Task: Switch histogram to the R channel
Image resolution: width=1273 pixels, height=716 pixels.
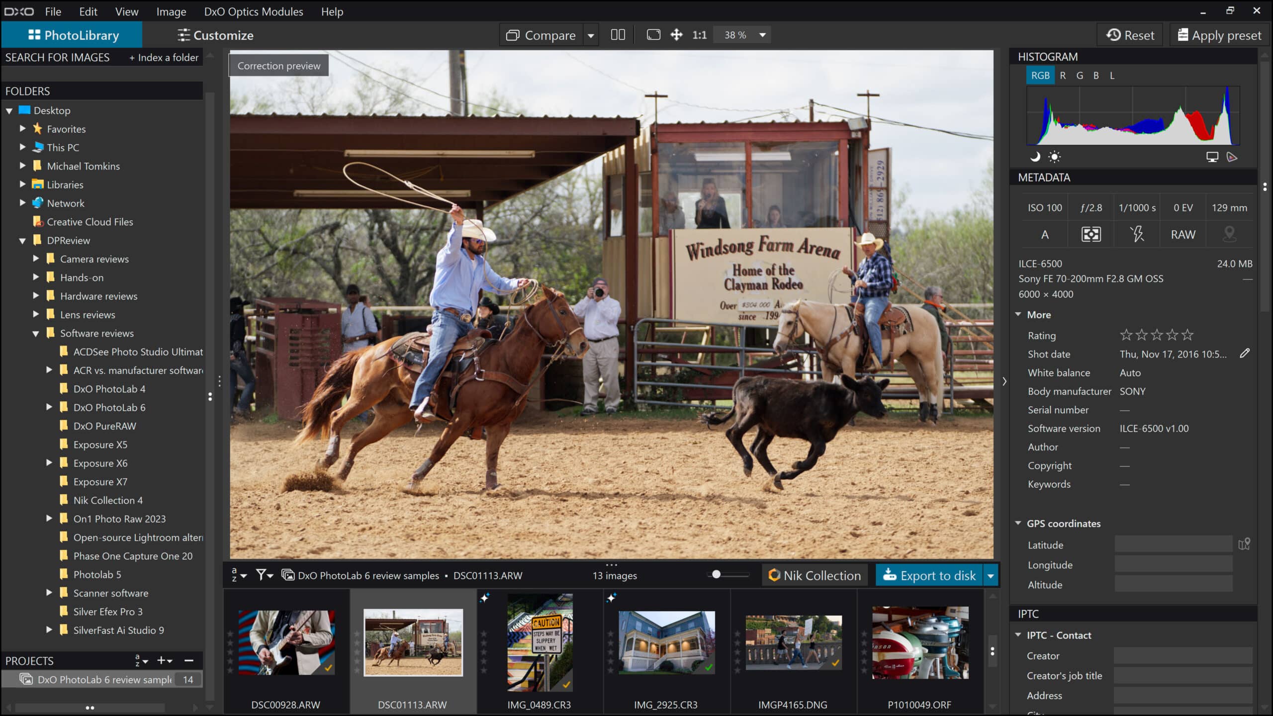Action: point(1062,75)
